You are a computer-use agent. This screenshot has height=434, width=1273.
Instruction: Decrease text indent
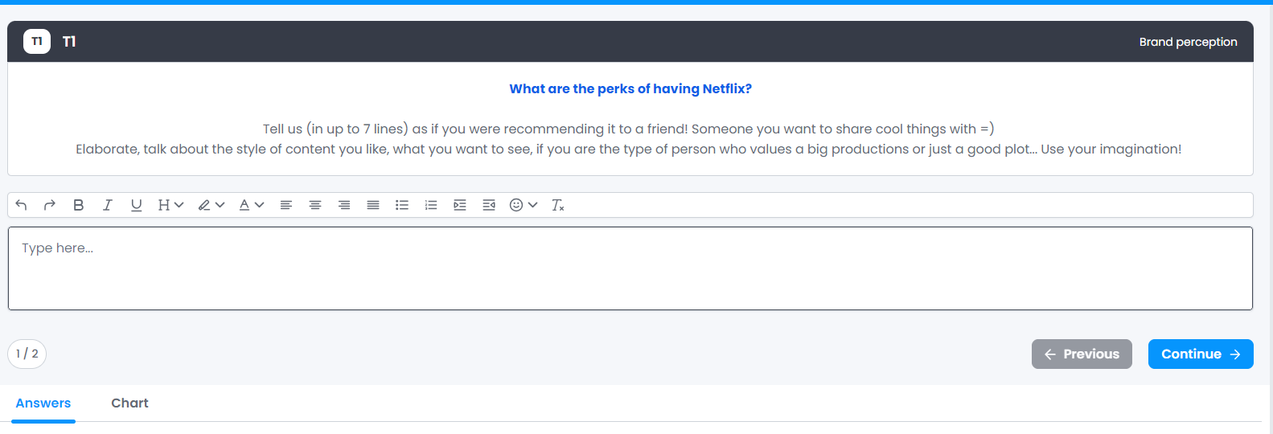pyautogui.click(x=489, y=205)
